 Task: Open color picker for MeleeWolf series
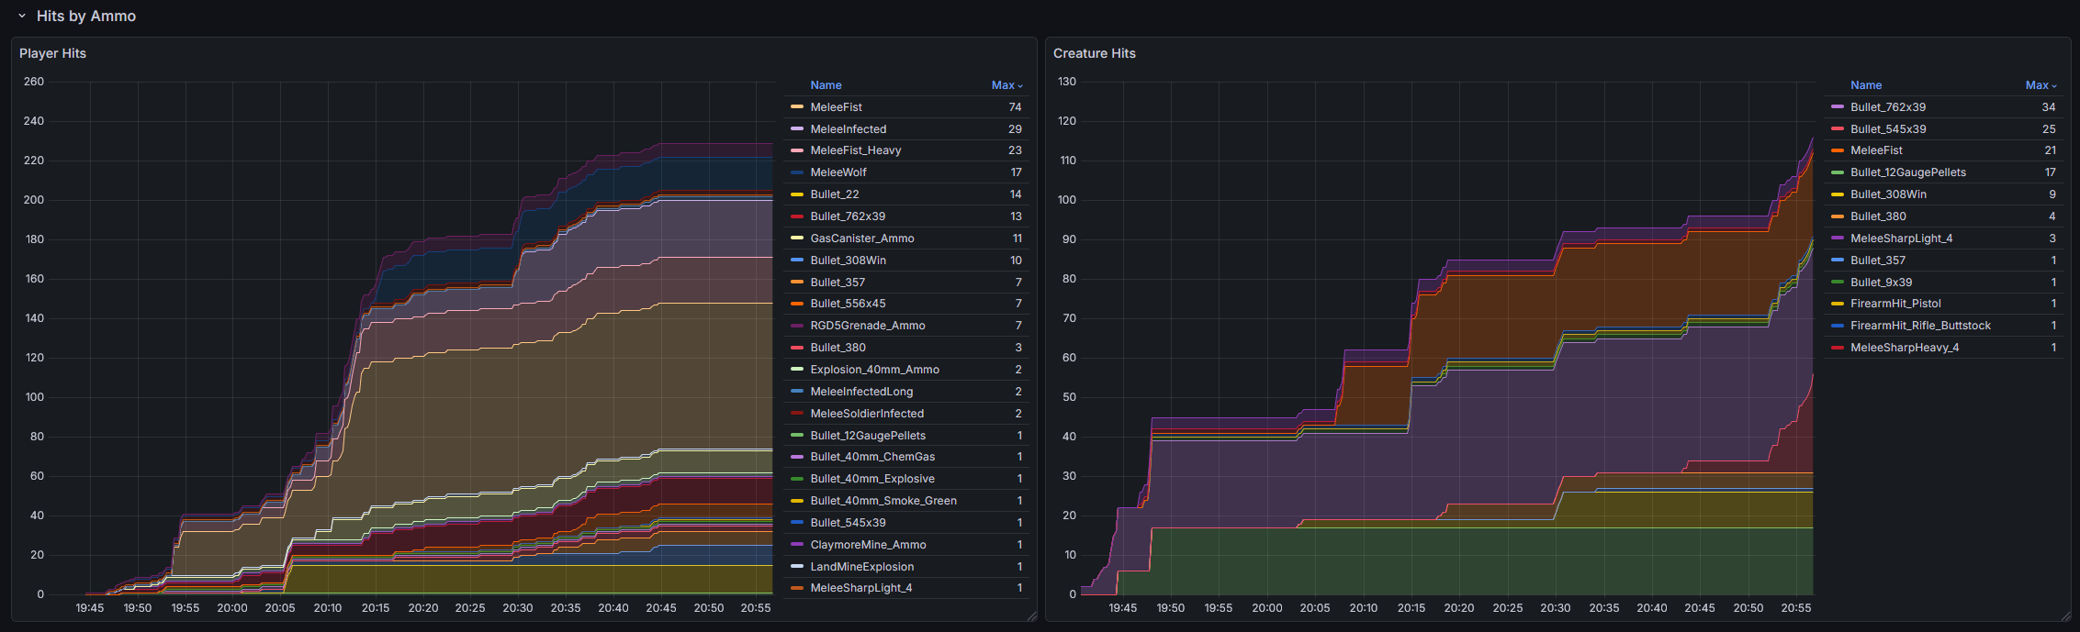point(796,172)
